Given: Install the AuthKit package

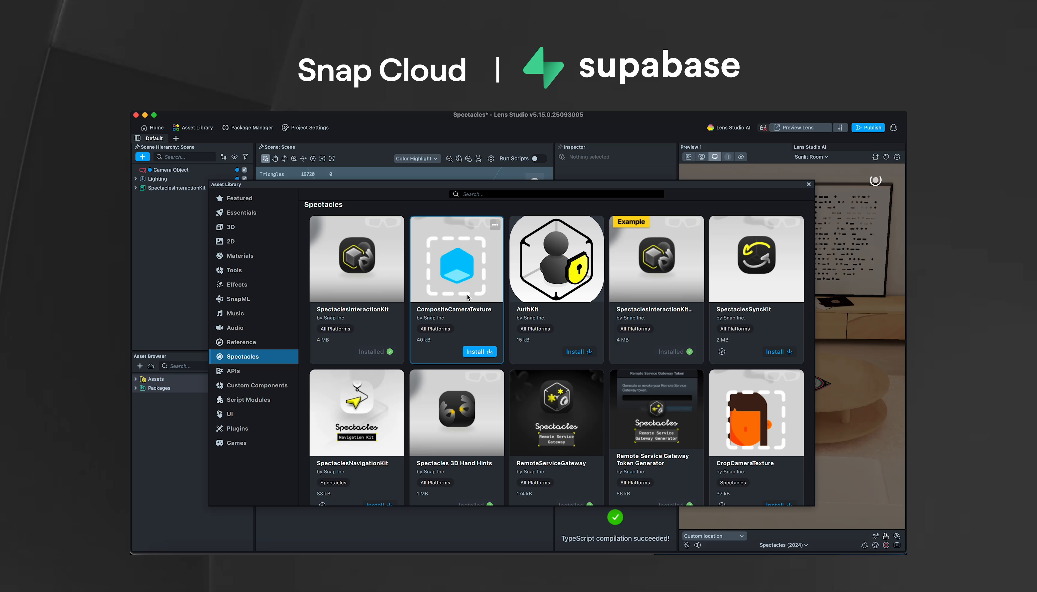Looking at the screenshot, I should (579, 352).
